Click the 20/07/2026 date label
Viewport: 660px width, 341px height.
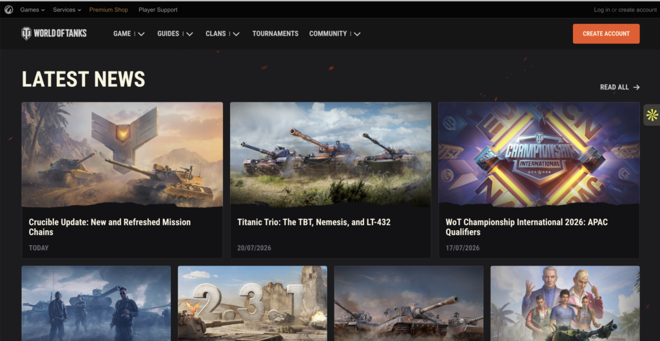coord(254,248)
